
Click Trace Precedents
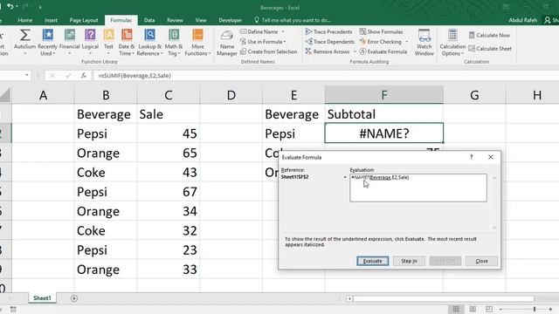[x=328, y=31]
